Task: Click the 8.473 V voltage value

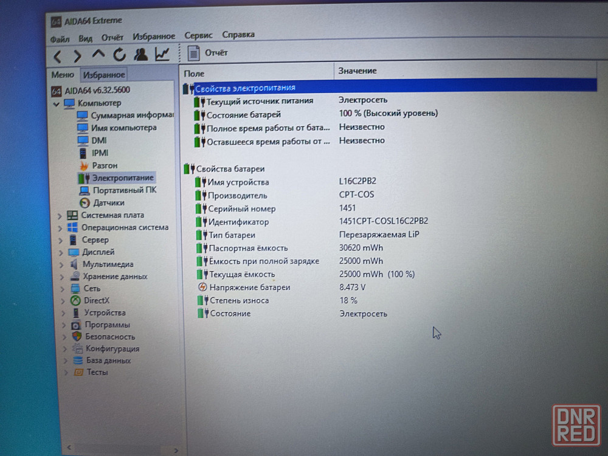Action: pos(352,288)
